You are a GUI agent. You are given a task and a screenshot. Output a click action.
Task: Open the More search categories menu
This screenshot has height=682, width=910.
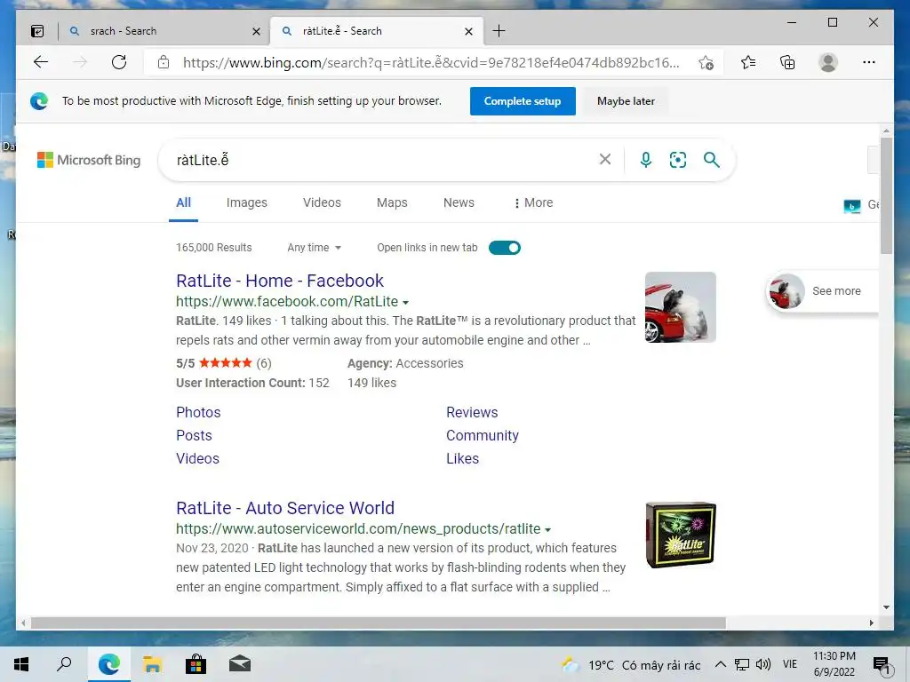pyautogui.click(x=533, y=203)
